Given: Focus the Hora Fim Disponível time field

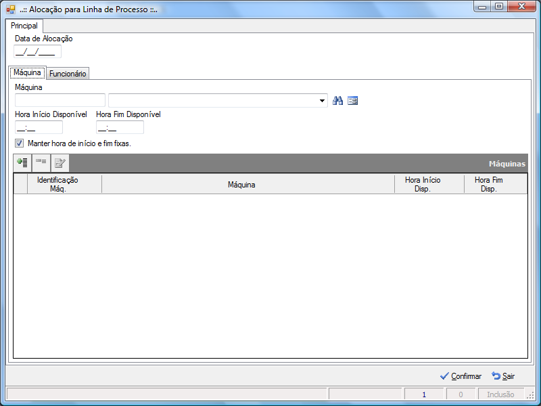Looking at the screenshot, I should [120, 127].
